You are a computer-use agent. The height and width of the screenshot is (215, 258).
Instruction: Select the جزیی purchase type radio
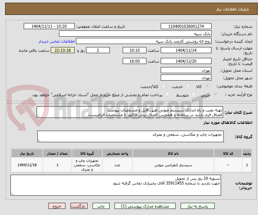click(215, 94)
